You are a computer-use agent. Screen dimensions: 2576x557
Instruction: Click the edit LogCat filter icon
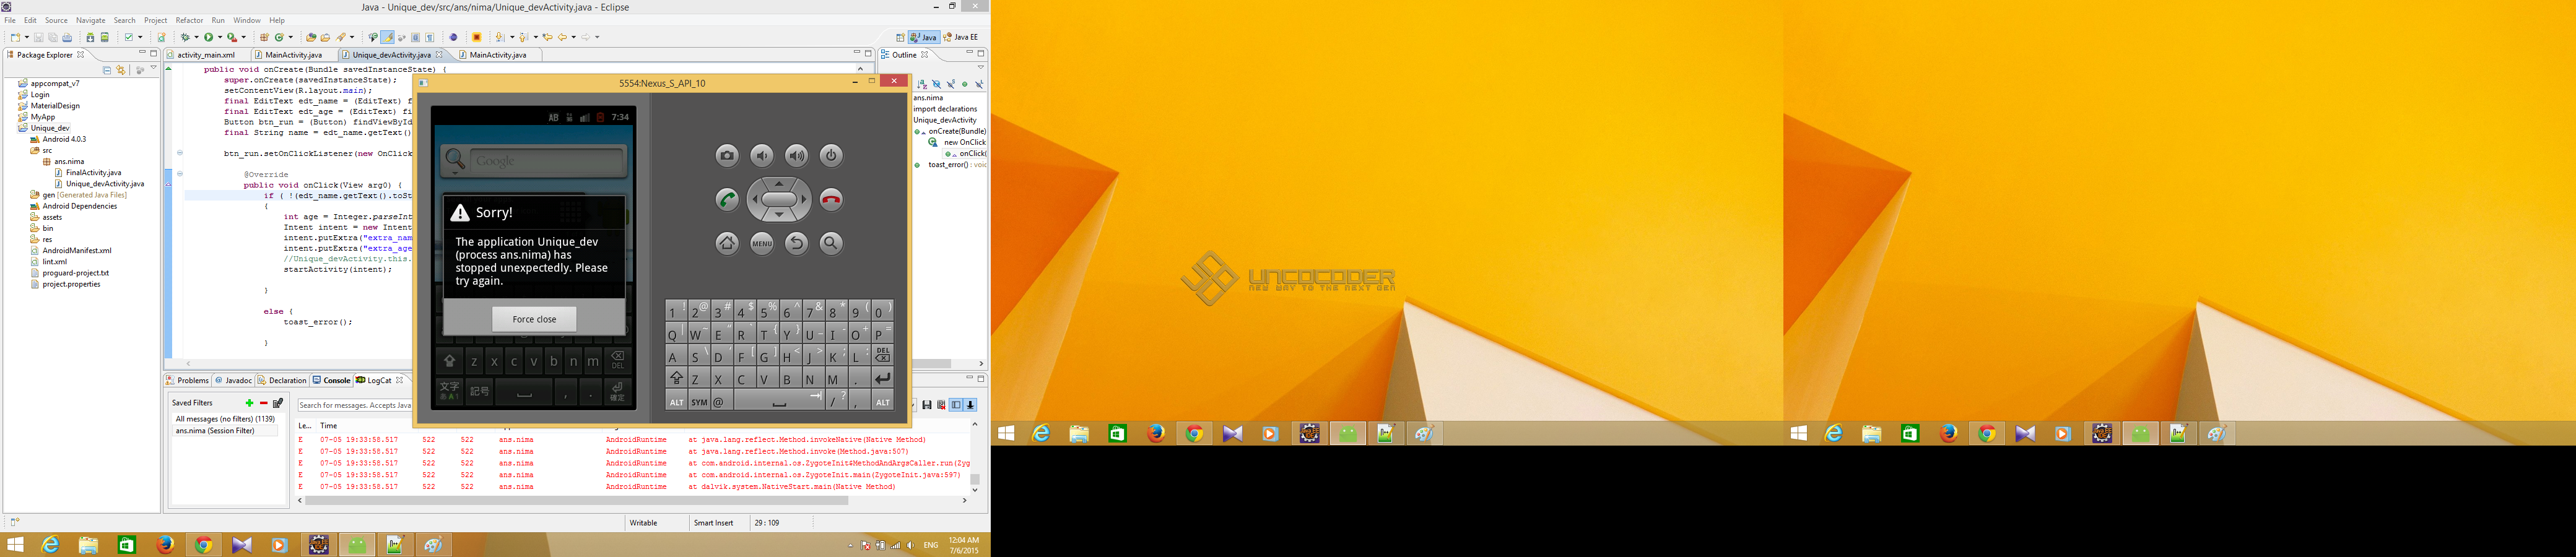point(278,403)
